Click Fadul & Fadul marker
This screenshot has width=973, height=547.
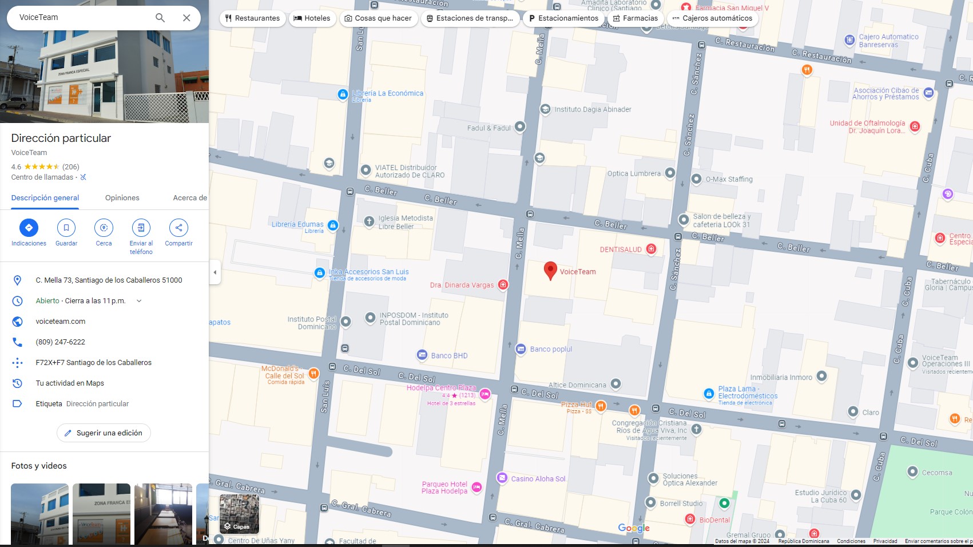point(519,126)
